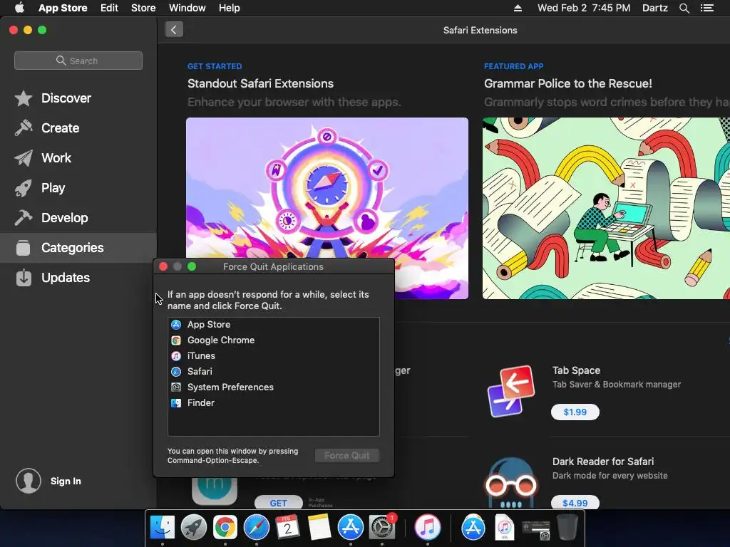Click the eject icon in the menu bar

[x=518, y=8]
